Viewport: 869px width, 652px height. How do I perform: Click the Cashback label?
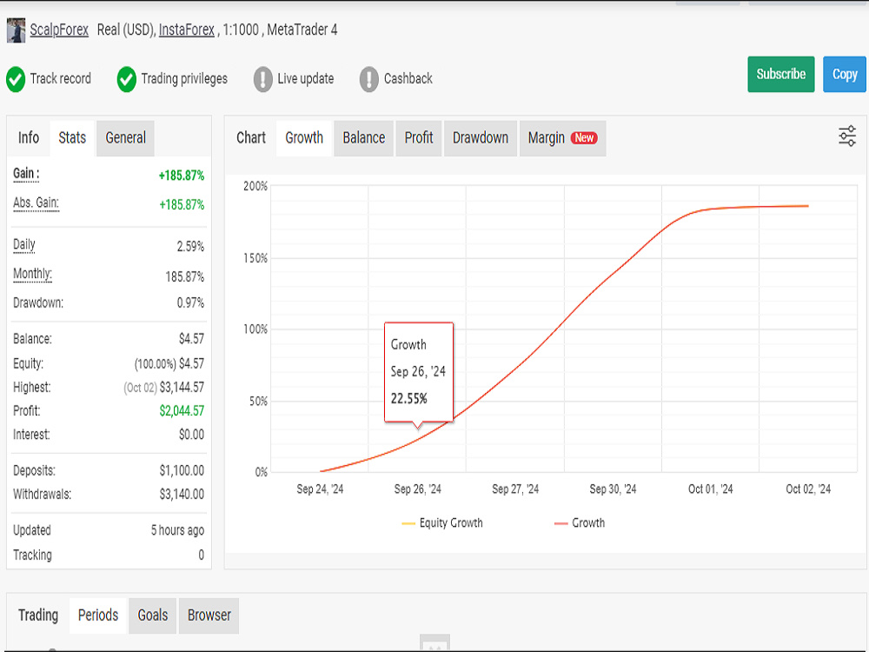pyautogui.click(x=408, y=79)
